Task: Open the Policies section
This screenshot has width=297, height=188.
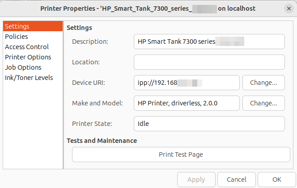Action: pos(17,37)
